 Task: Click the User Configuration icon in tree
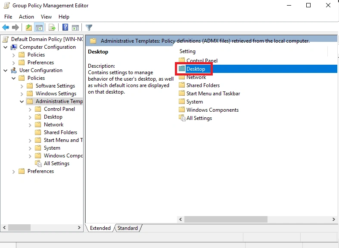click(14, 70)
